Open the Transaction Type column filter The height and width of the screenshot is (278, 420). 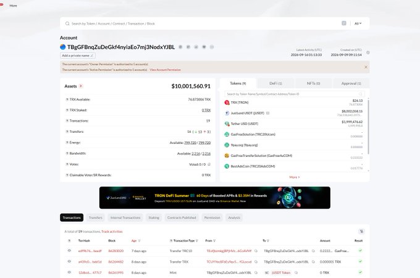[x=197, y=241]
